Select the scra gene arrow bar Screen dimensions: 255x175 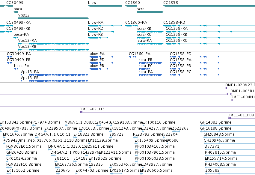coord(150,12)
